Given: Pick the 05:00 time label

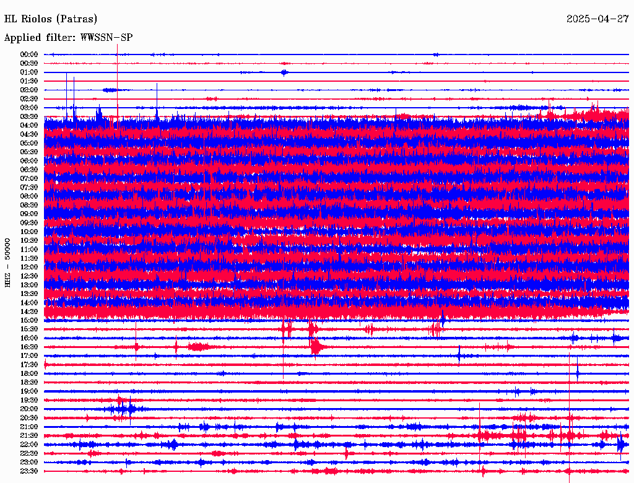Looking at the screenshot, I should (x=29, y=143).
